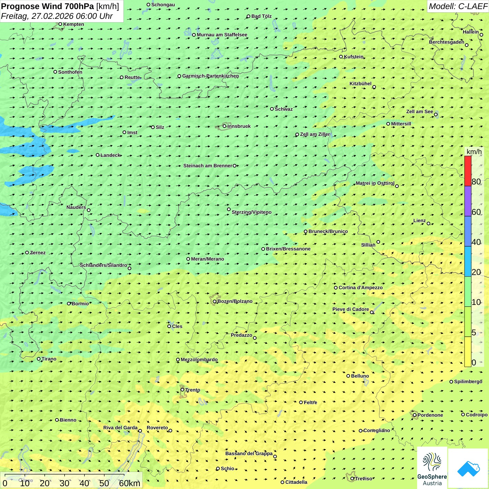Viewport: 489px width, 489px height.
Task: Click the light green 10-20 legend color
Action: 468,292
